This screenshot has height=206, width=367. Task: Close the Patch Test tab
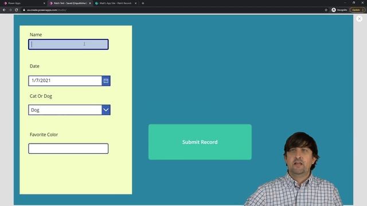[90, 3]
